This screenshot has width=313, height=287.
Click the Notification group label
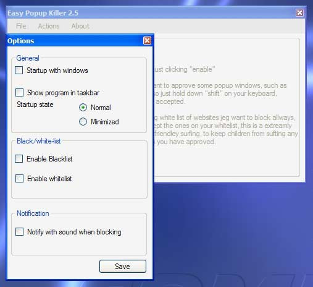[x=33, y=213]
